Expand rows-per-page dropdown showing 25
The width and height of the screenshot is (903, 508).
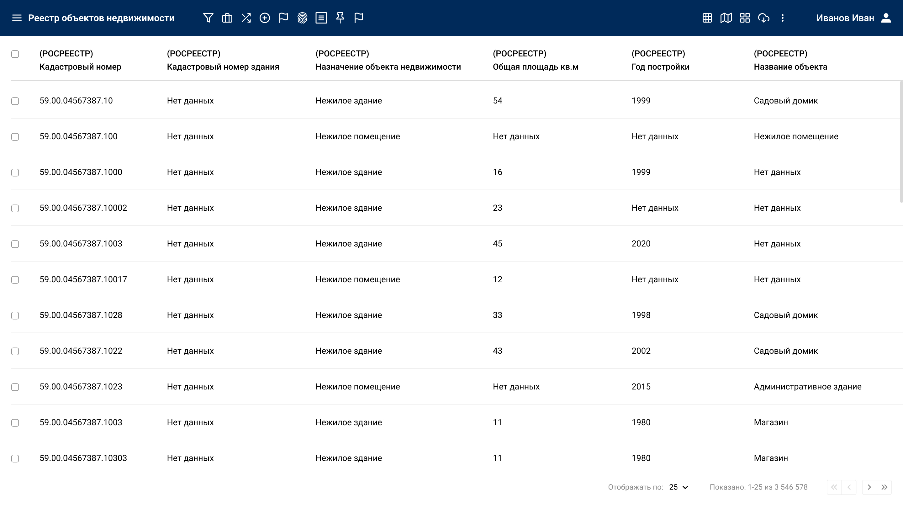[x=679, y=487]
